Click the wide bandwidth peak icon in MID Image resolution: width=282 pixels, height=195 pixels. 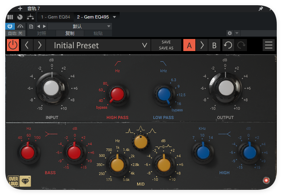click(152, 131)
